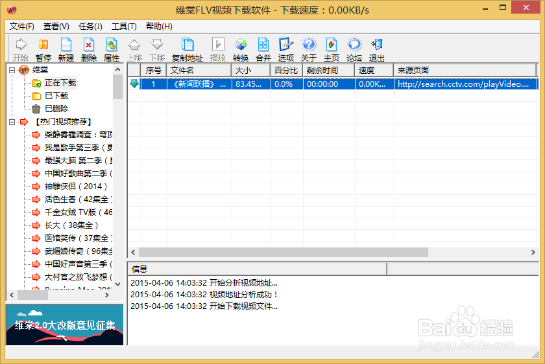
Task: Move task down with 下移 icon
Action: pyautogui.click(x=157, y=49)
